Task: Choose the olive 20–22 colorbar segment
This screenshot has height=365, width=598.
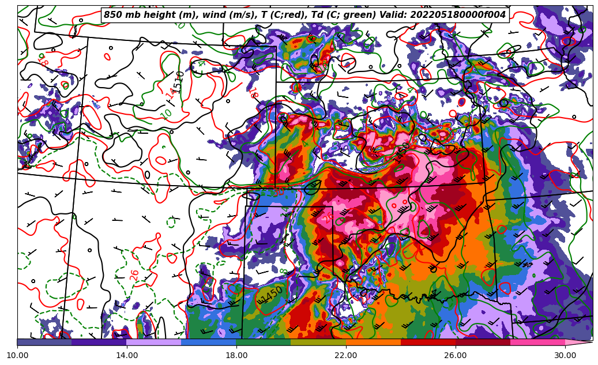Action: coord(318,342)
